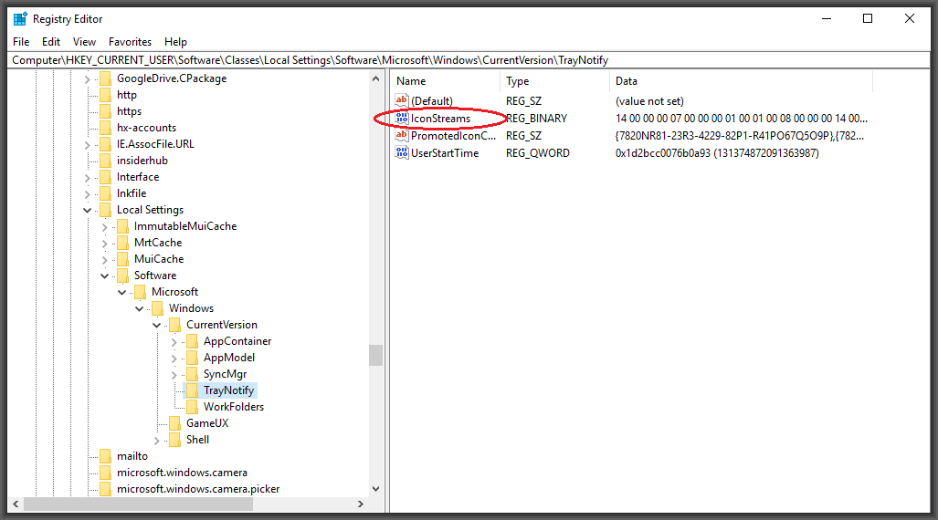The image size is (938, 520).
Task: Select the microsoft.windows.camera key
Action: (181, 473)
